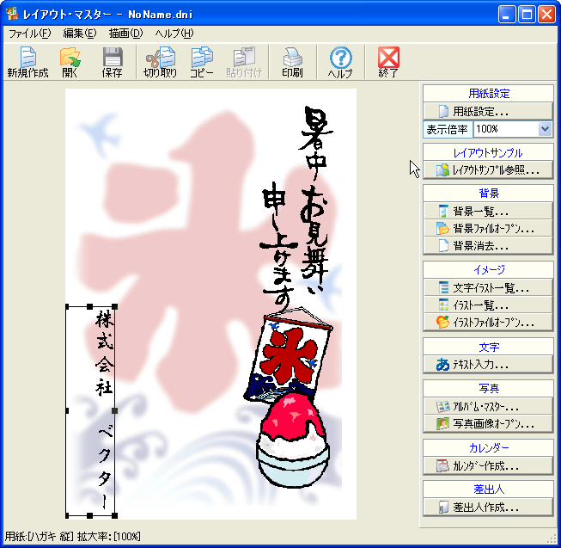Image resolution: width=561 pixels, height=548 pixels.
Task: Click the 背景 section header
Action: pos(489,194)
